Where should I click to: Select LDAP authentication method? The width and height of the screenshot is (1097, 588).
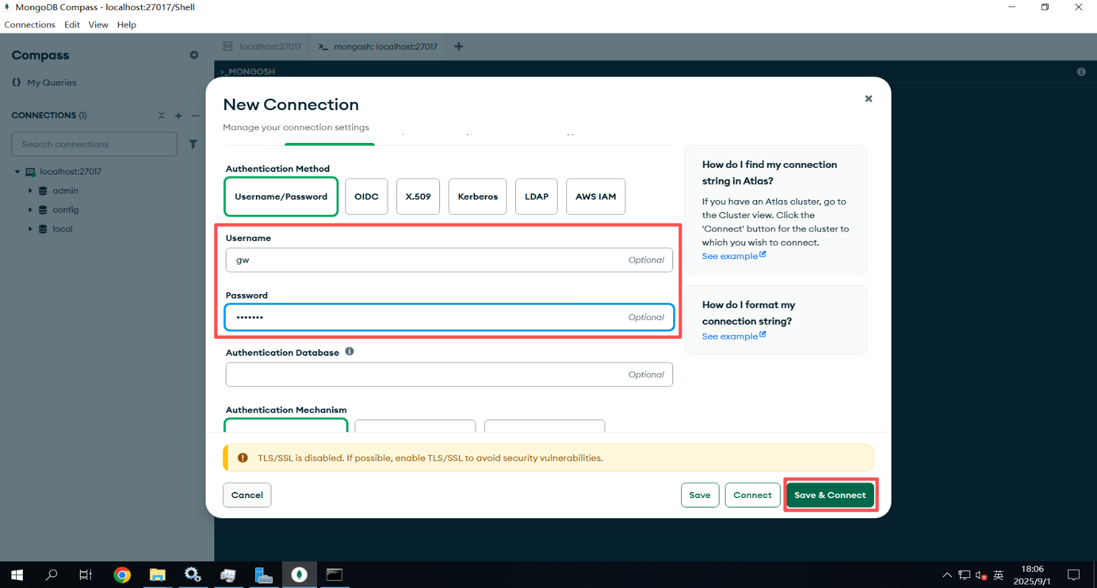click(537, 197)
